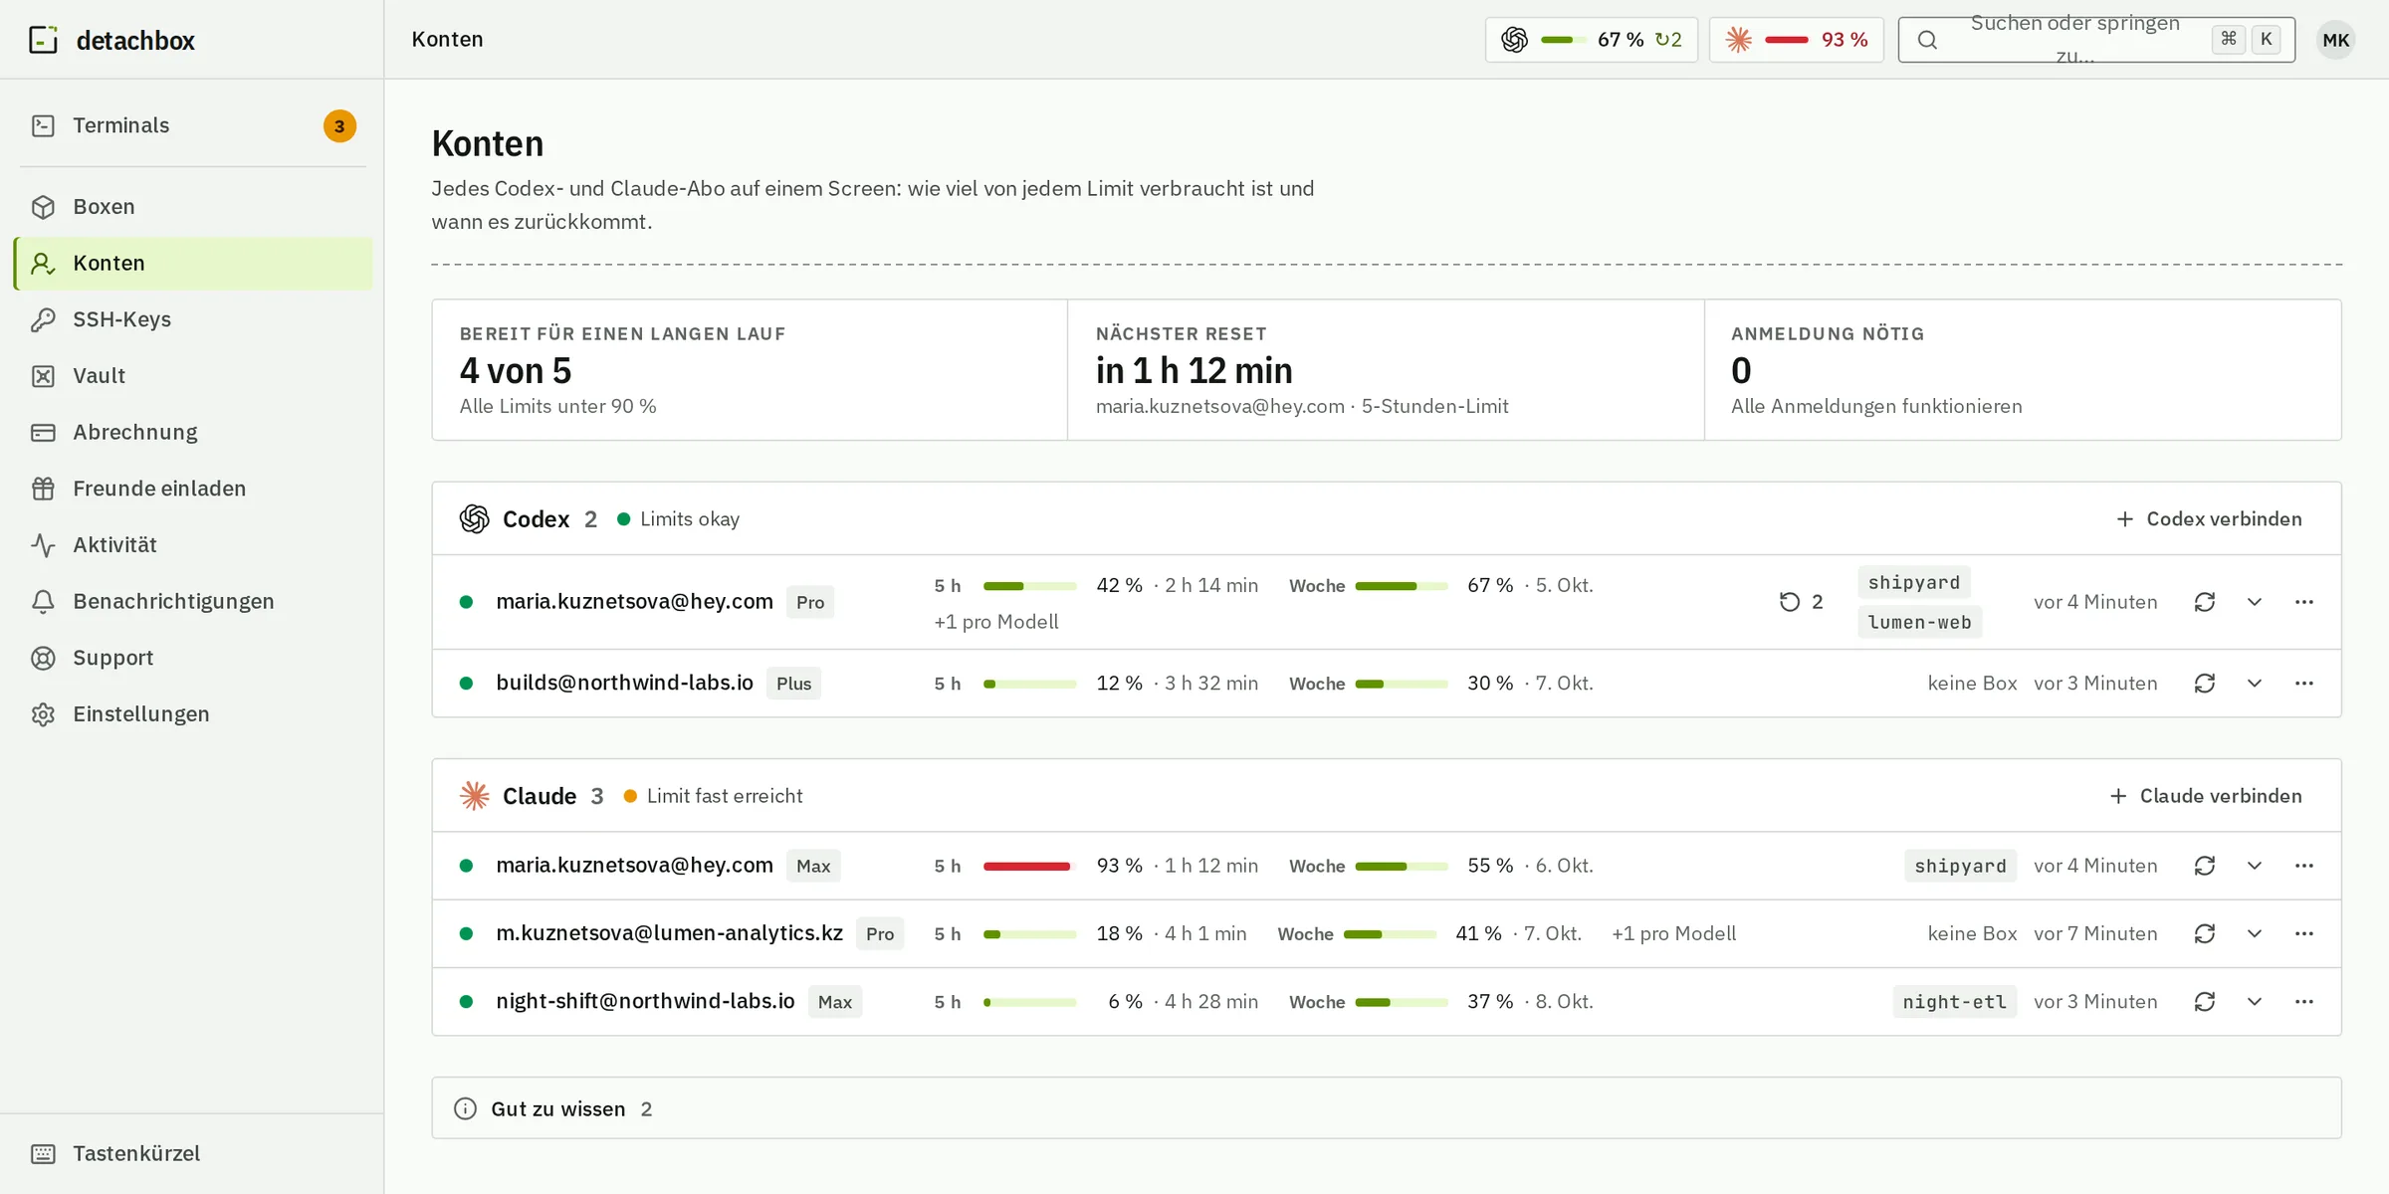Screen dimensions: 2389x1194
Task: Open Aktivität page
Action: [x=193, y=545]
